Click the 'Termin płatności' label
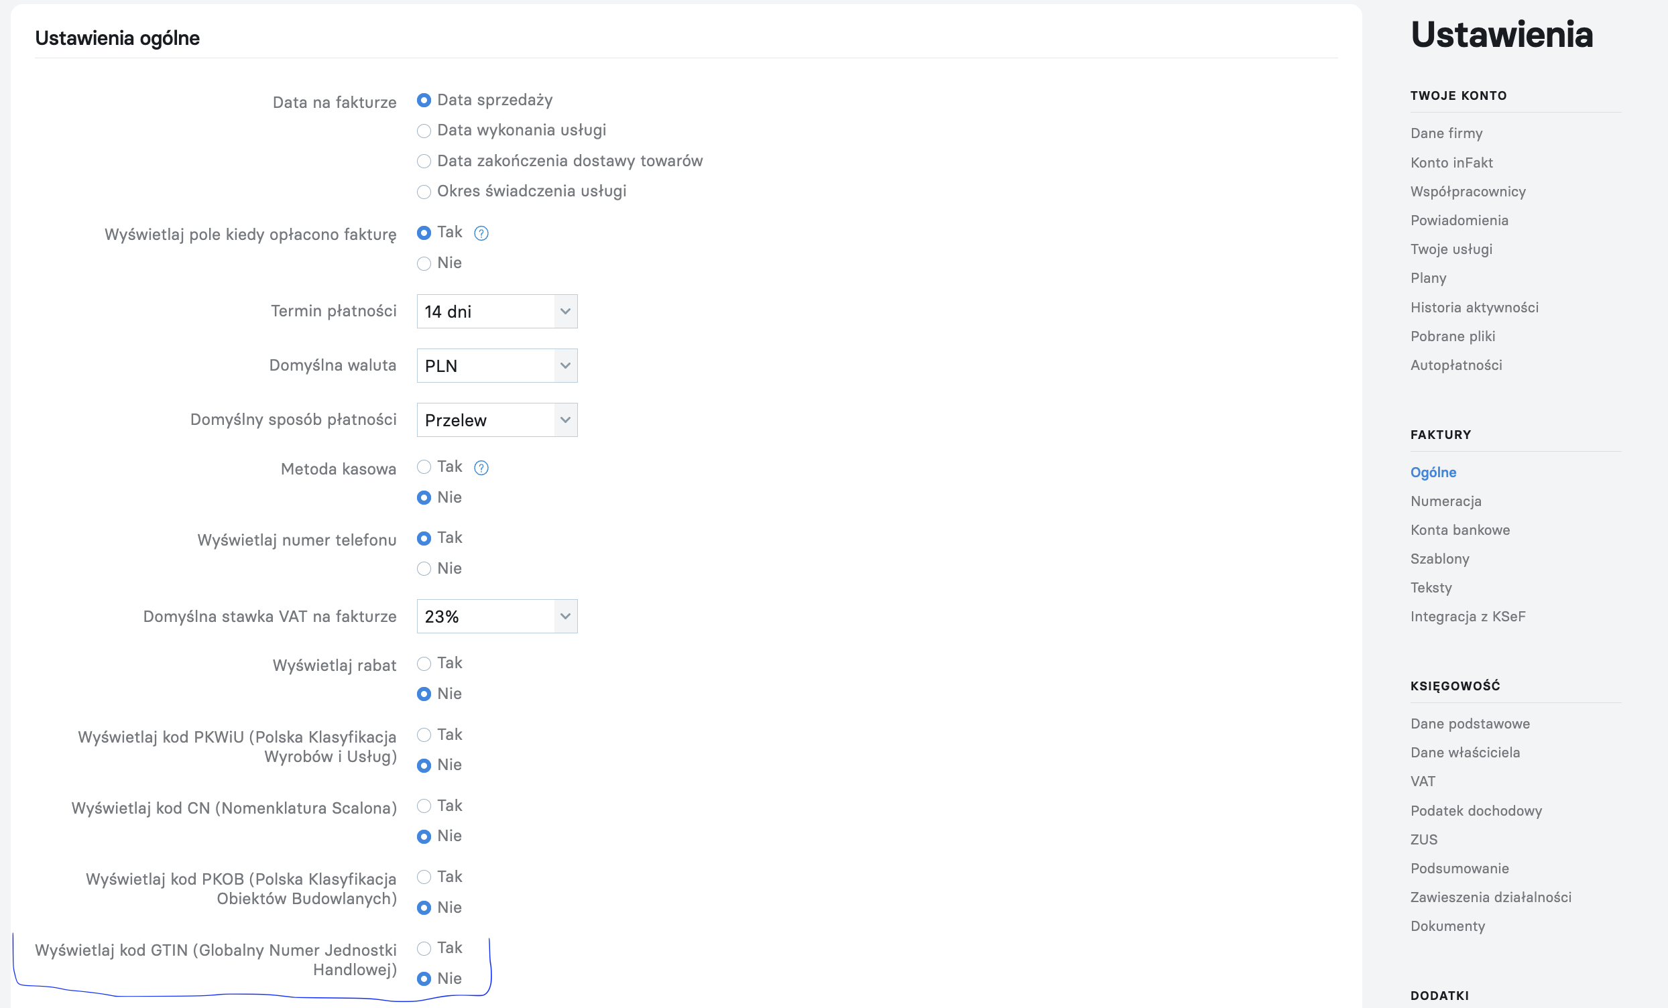 click(334, 311)
